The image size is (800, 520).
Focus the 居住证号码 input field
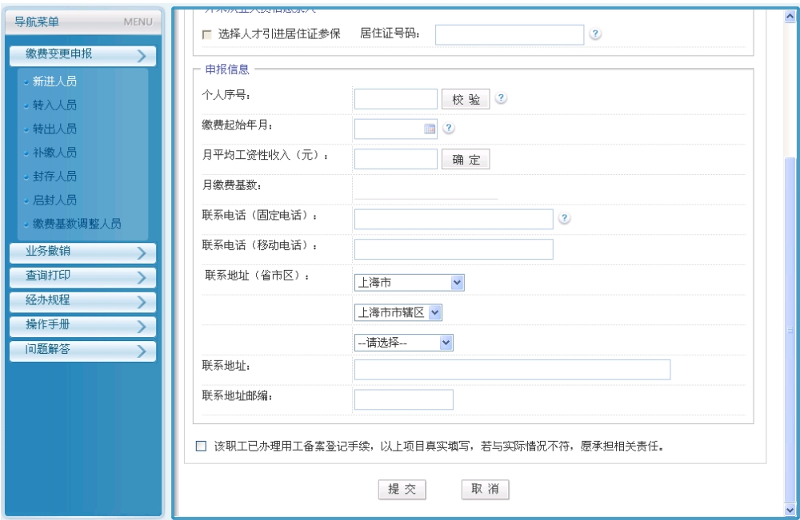point(510,34)
